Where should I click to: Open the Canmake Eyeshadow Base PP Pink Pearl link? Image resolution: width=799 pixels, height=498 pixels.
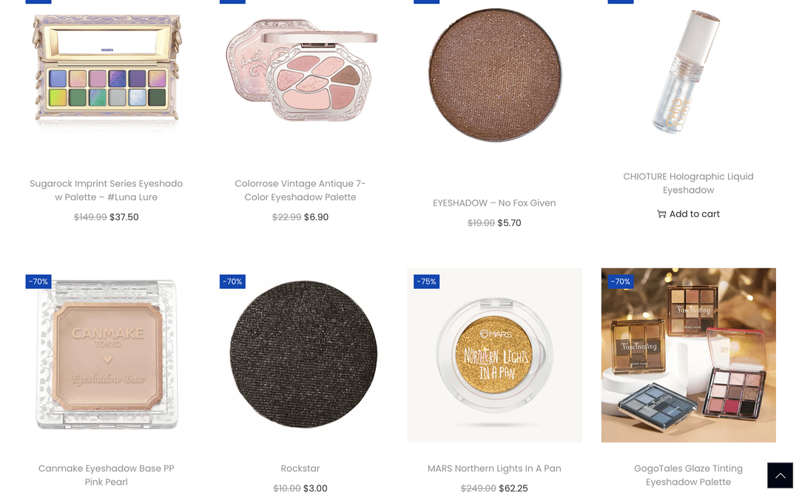click(x=106, y=475)
